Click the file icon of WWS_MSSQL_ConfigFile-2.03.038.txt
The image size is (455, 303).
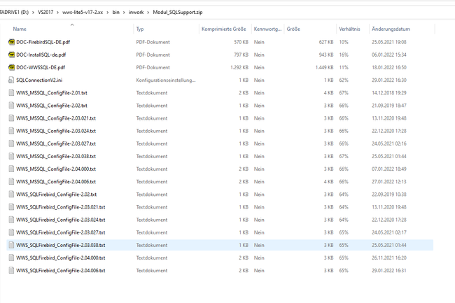coord(11,156)
